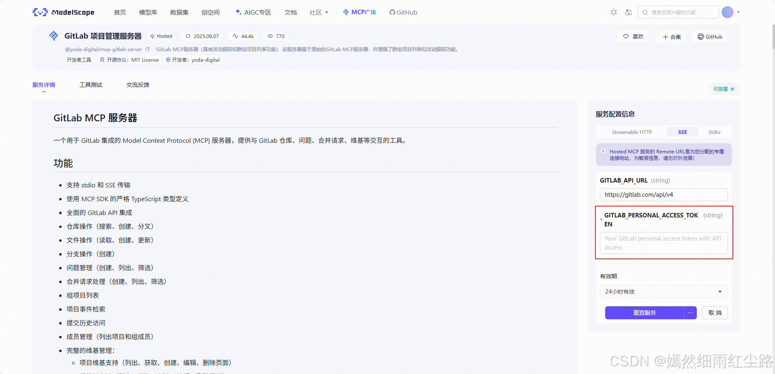Click the 2025.08.07 update date
The width and height of the screenshot is (775, 374).
tap(202, 36)
